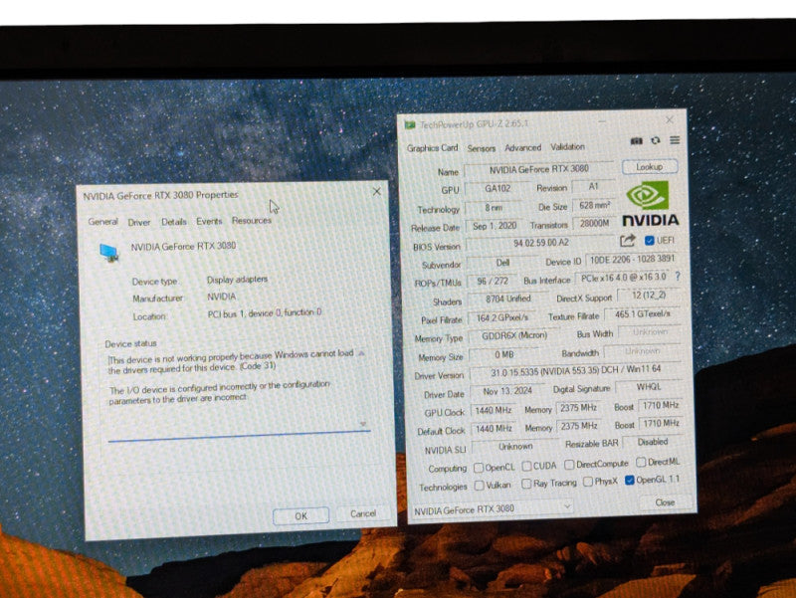Toggle the OpenGL 1.1 checkbox
This screenshot has width=796, height=598.
click(x=630, y=480)
